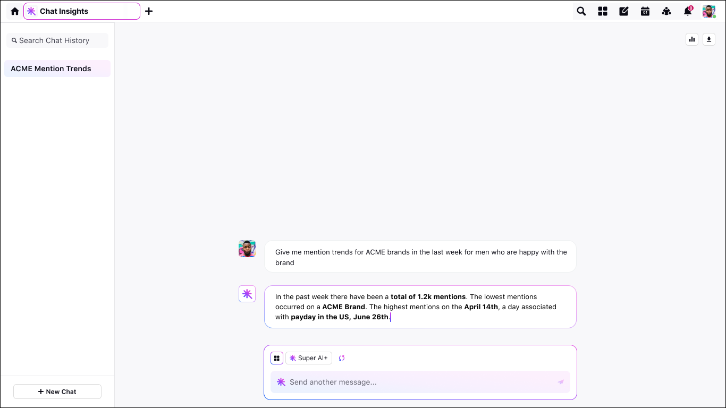Start a New Chat
The image size is (726, 408).
[x=57, y=392]
